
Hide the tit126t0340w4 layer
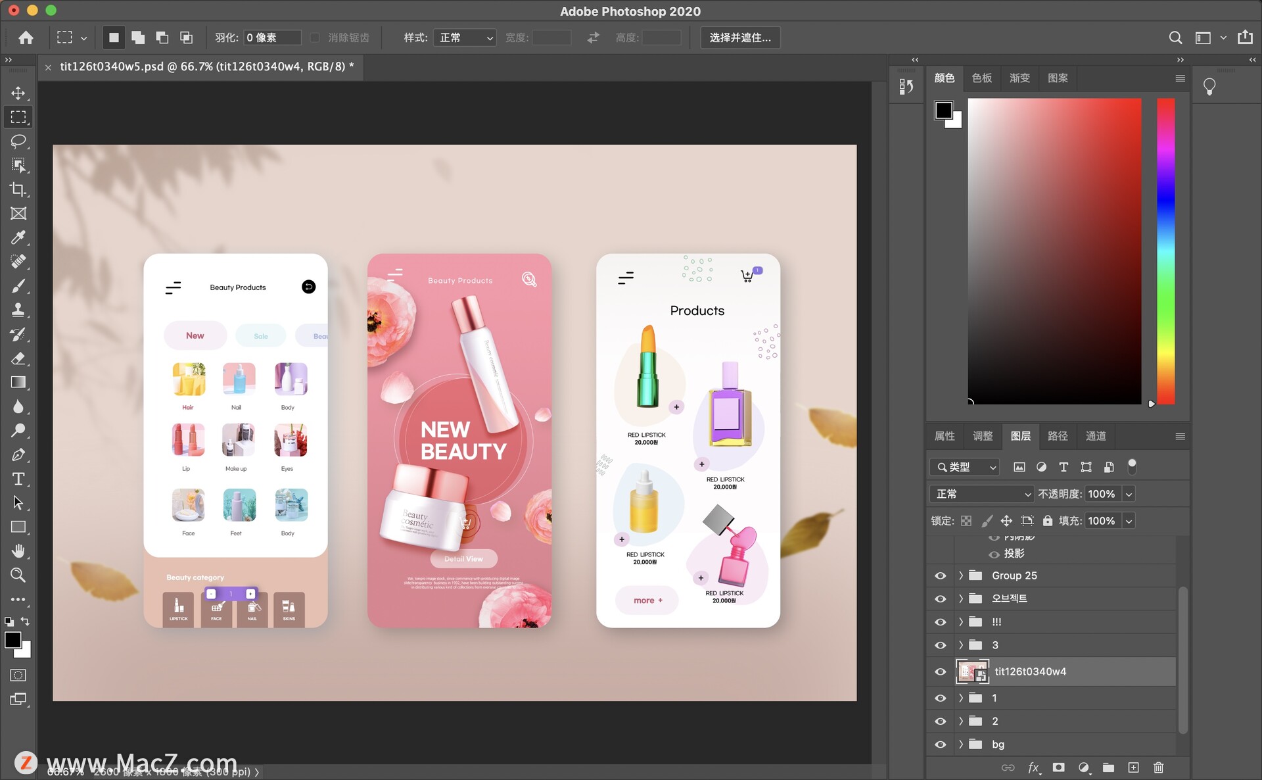pyautogui.click(x=940, y=671)
